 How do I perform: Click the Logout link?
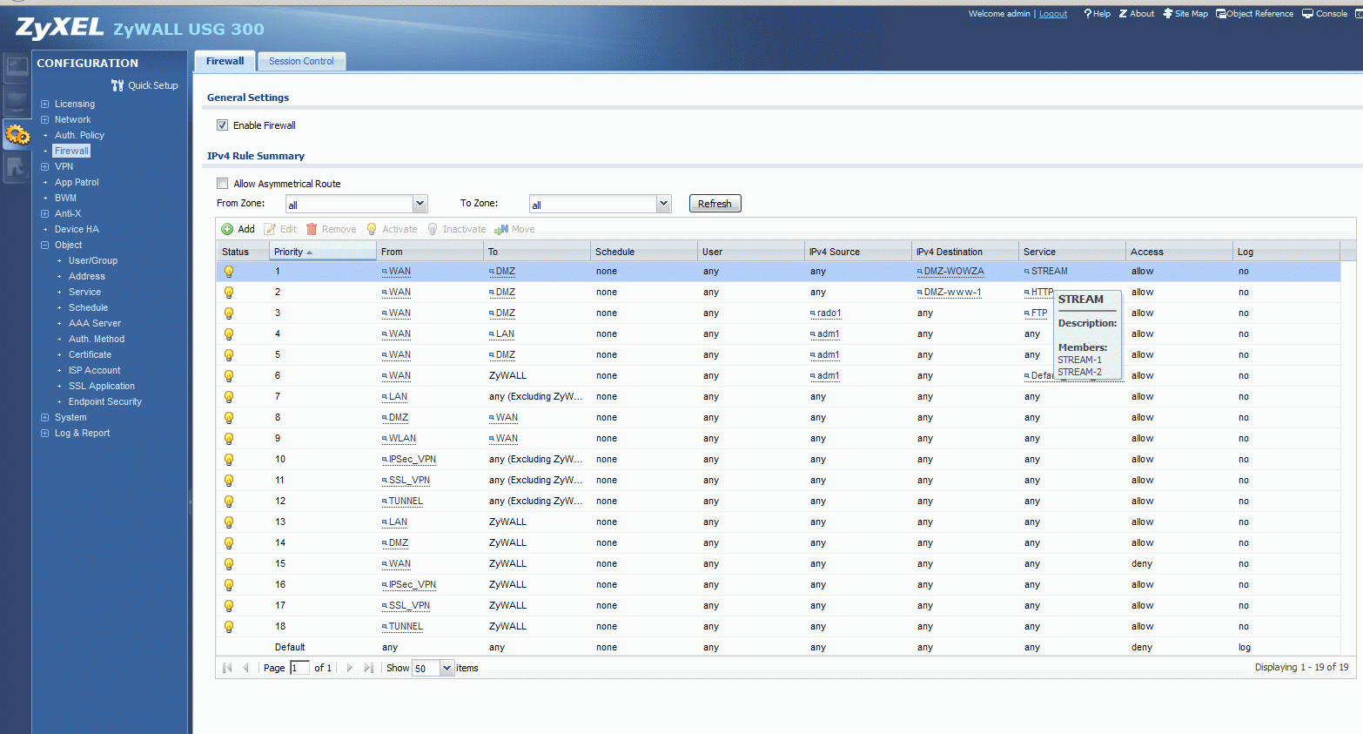(1053, 14)
